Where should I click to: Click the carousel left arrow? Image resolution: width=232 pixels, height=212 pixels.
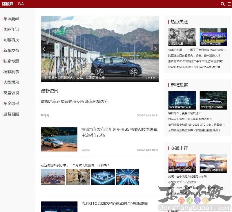pos(44,49)
